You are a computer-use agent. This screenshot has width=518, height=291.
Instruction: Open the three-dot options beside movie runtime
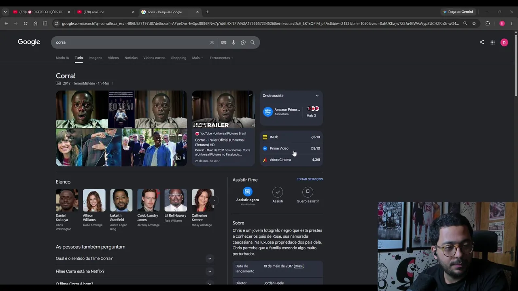(113, 83)
